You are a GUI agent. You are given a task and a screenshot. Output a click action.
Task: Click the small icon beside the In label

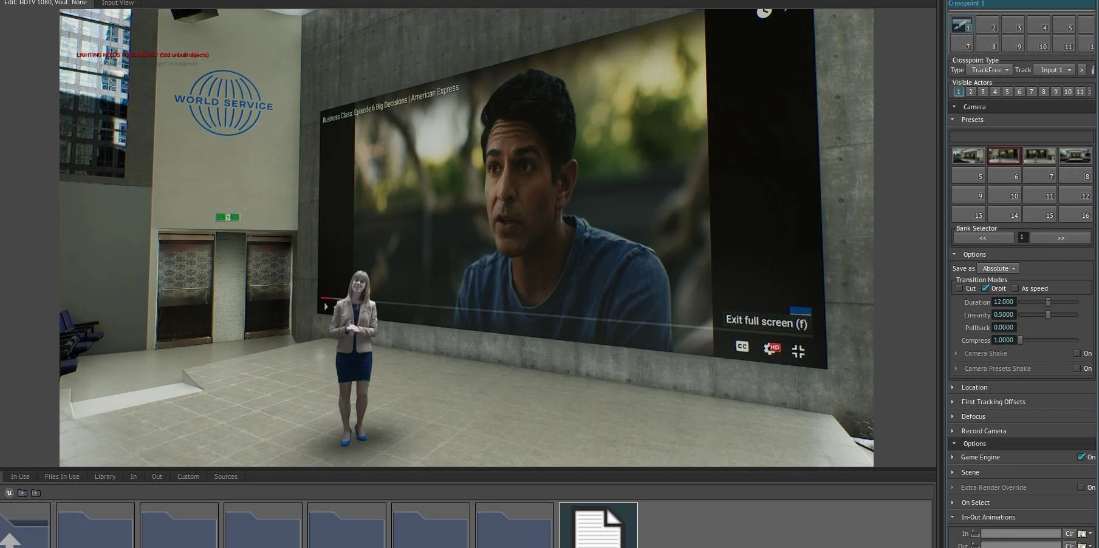(x=975, y=533)
